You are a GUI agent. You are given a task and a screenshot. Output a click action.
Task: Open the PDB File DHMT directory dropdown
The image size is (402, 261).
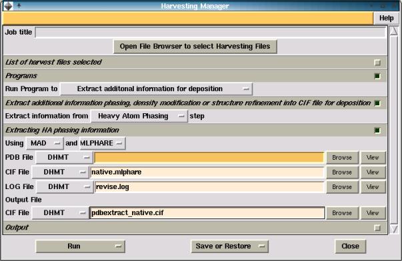point(65,157)
